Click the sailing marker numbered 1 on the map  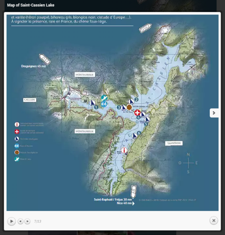click(x=93, y=103)
